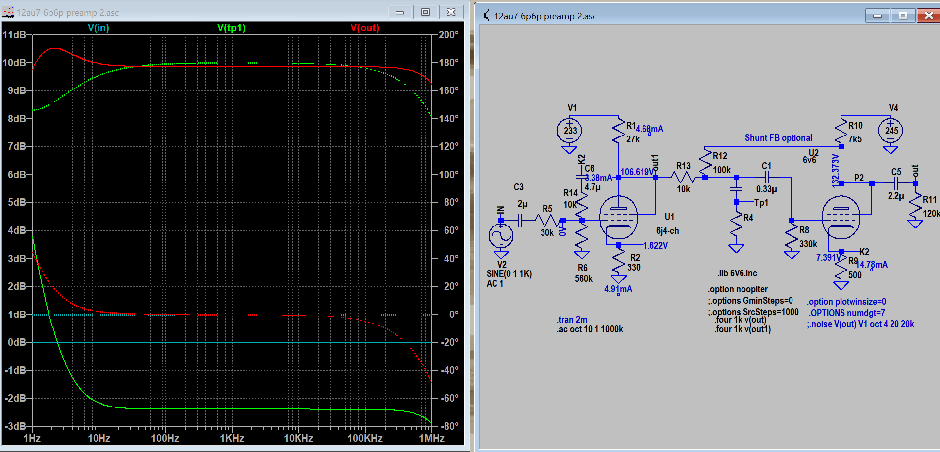Click resistor R14 10k symbol
Image resolution: width=940 pixels, height=452 pixels.
click(x=582, y=204)
